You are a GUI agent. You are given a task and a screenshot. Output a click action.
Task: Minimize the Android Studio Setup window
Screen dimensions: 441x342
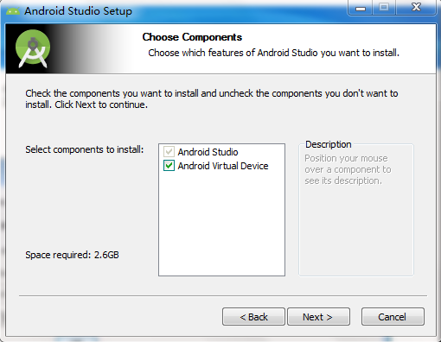(x=361, y=7)
